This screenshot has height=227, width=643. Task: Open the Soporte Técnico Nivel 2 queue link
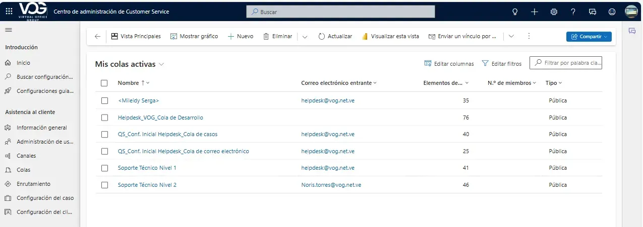click(147, 185)
